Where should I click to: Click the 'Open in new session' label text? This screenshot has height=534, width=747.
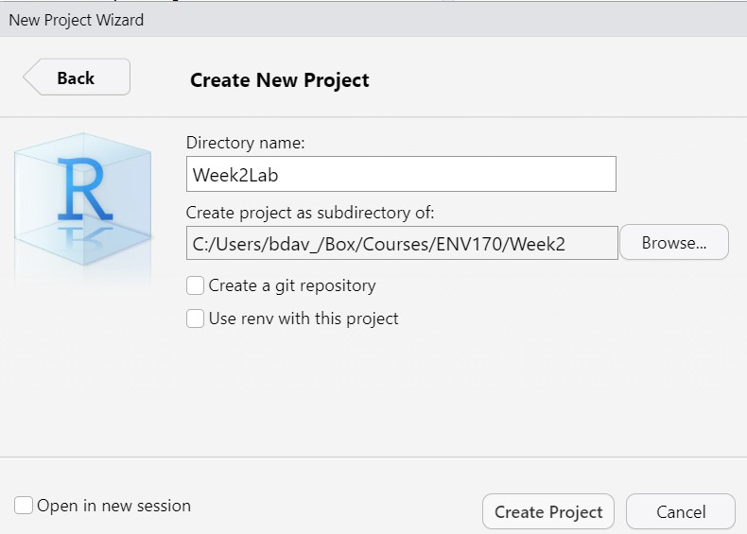[x=113, y=506]
